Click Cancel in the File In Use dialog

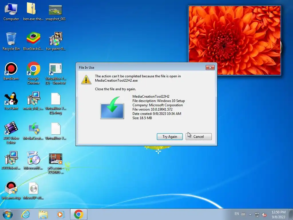(199, 137)
